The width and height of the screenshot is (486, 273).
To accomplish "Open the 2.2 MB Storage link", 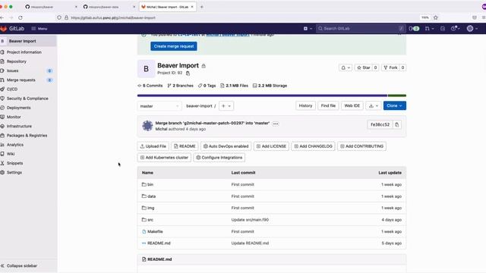I will pos(270,86).
